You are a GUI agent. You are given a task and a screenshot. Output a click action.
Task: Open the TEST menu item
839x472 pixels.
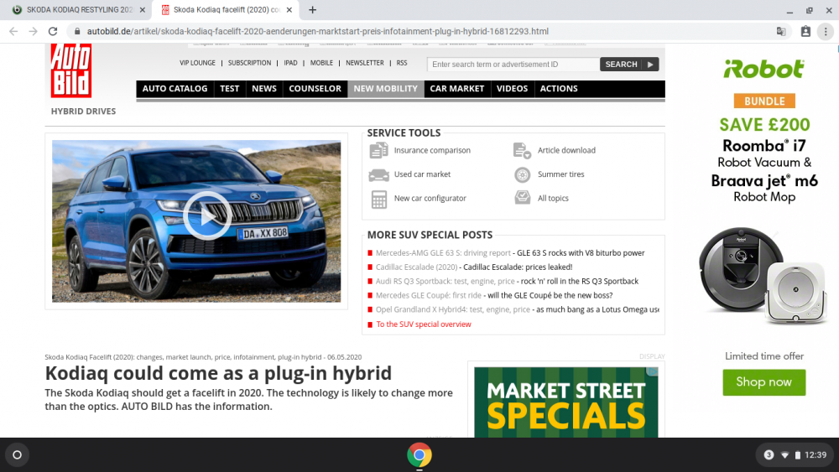[x=230, y=89]
